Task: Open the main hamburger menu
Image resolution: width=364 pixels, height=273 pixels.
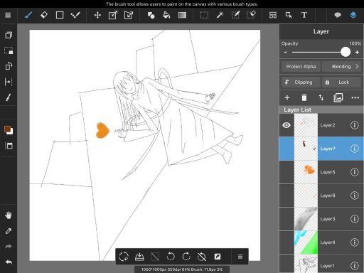Action: pos(8,15)
